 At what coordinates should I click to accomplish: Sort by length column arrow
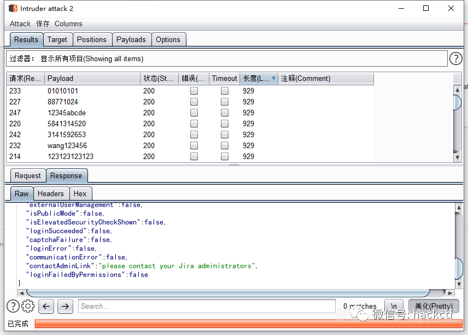click(273, 78)
